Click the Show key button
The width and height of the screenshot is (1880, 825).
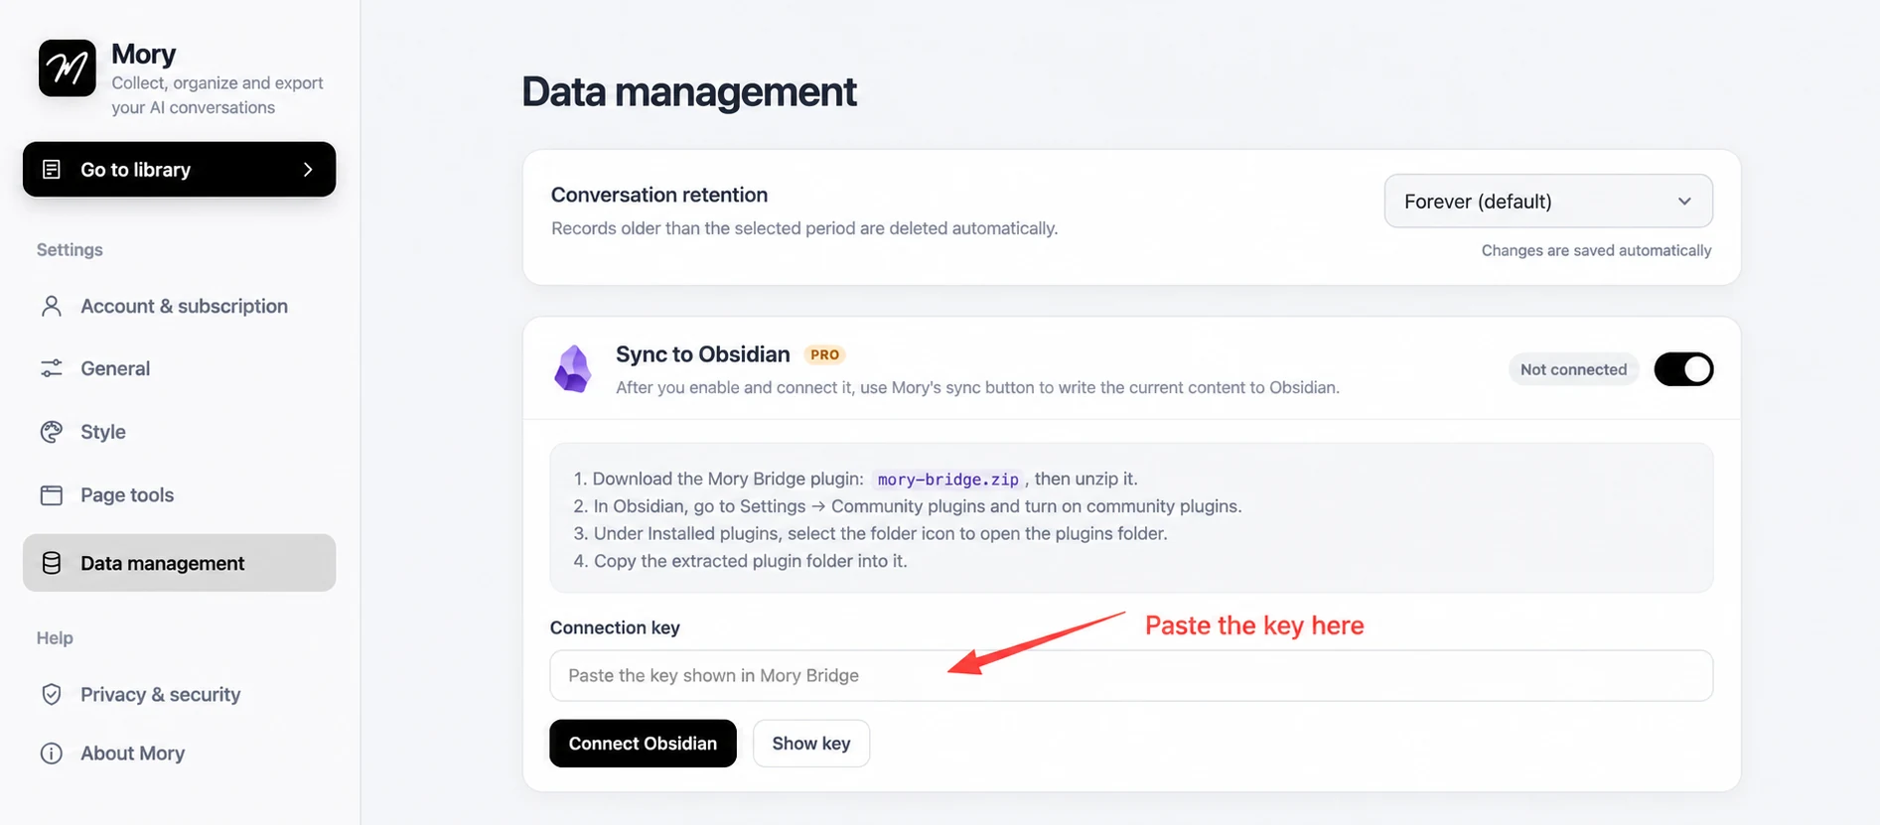tap(811, 744)
